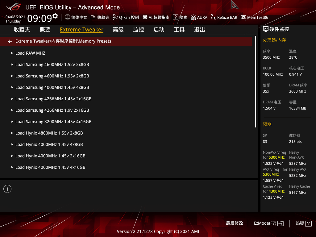Launch MemTest86 from the top toolbar
This screenshot has width=316, height=237.
click(x=243, y=17)
